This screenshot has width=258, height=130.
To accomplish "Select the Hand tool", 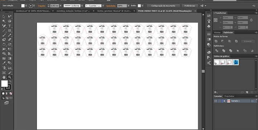I will [x=4, y=77].
